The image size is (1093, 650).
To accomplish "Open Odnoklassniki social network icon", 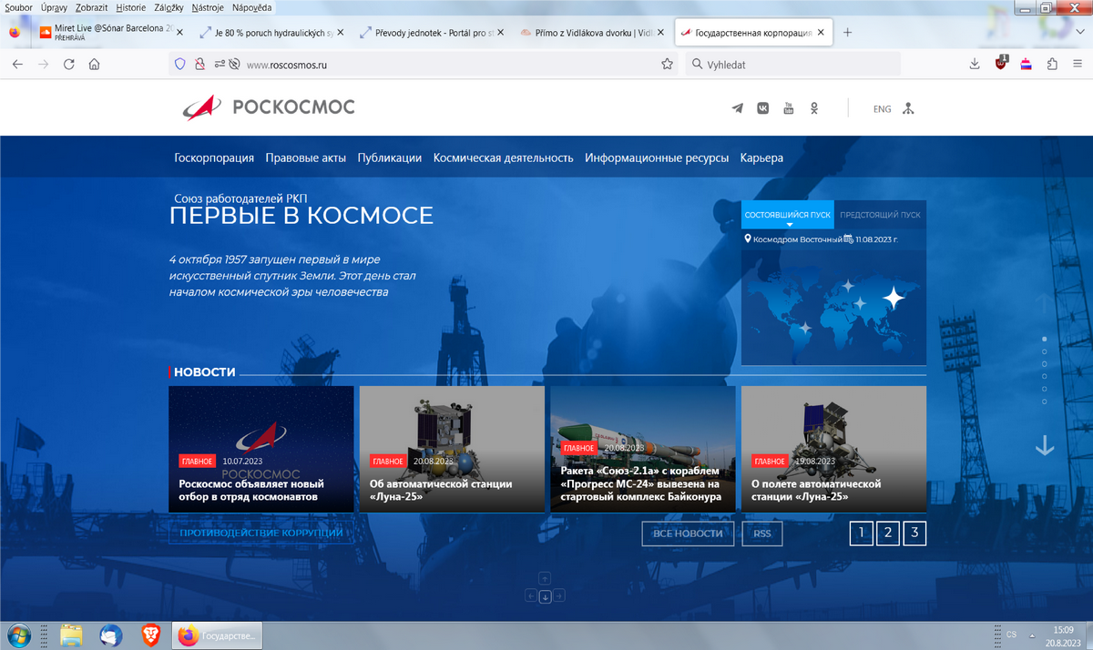I will point(814,108).
